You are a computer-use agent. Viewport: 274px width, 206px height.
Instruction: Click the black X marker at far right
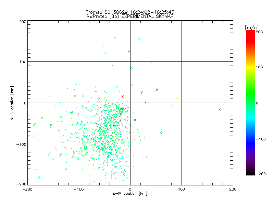pyautogui.click(x=220, y=110)
